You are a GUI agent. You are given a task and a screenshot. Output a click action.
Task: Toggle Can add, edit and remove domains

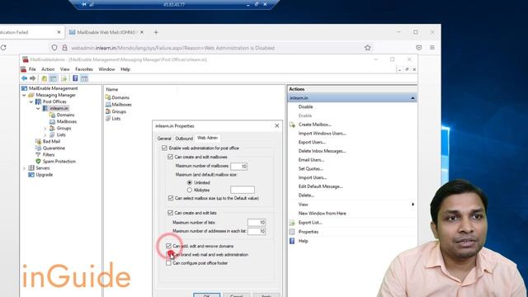[168, 246]
